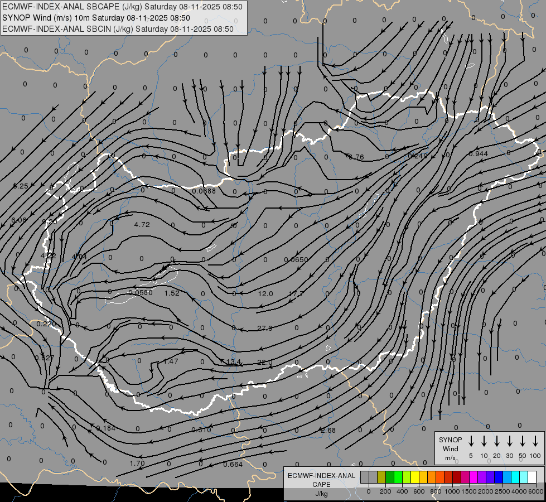The image size is (546, 502).
Task: Select the 0.220 map value
Action: pos(46,324)
